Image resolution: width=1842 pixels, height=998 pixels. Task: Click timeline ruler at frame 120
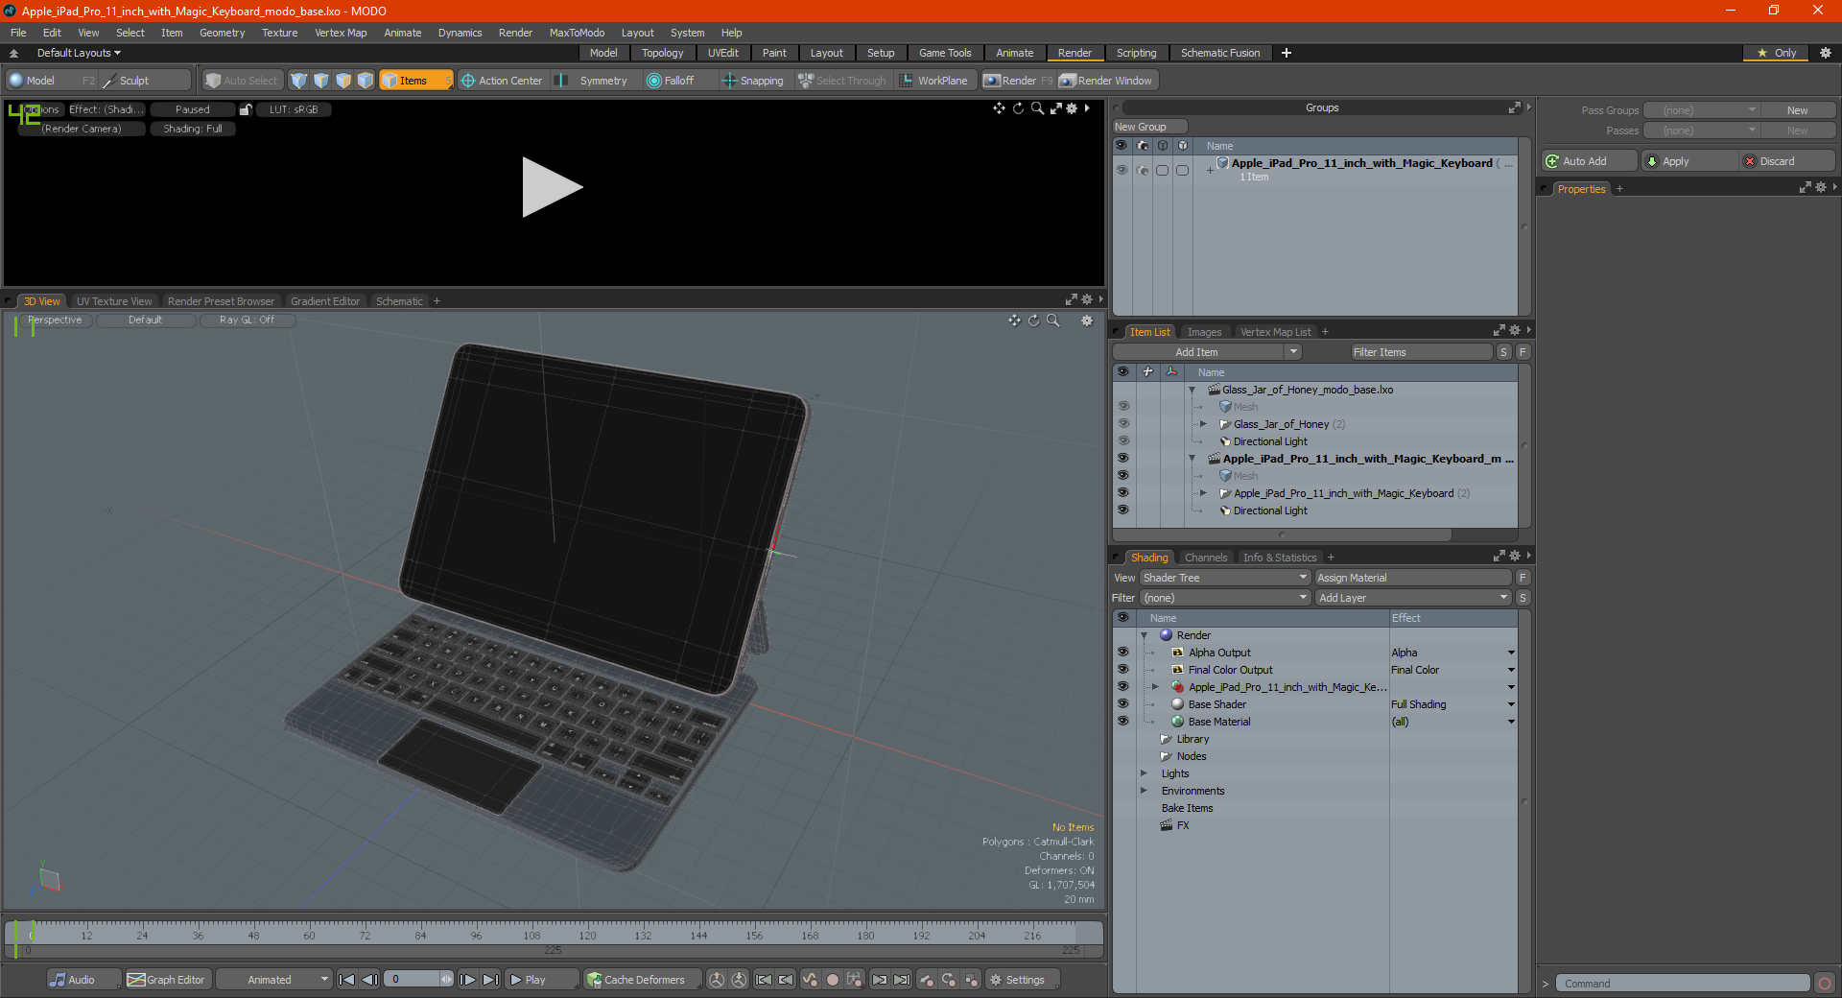[587, 933]
